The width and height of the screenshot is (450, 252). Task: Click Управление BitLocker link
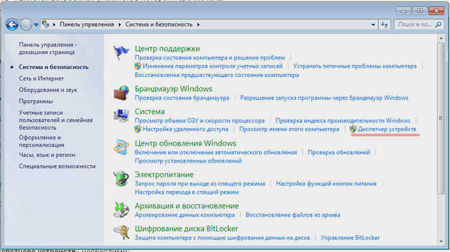pyautogui.click(x=350, y=238)
